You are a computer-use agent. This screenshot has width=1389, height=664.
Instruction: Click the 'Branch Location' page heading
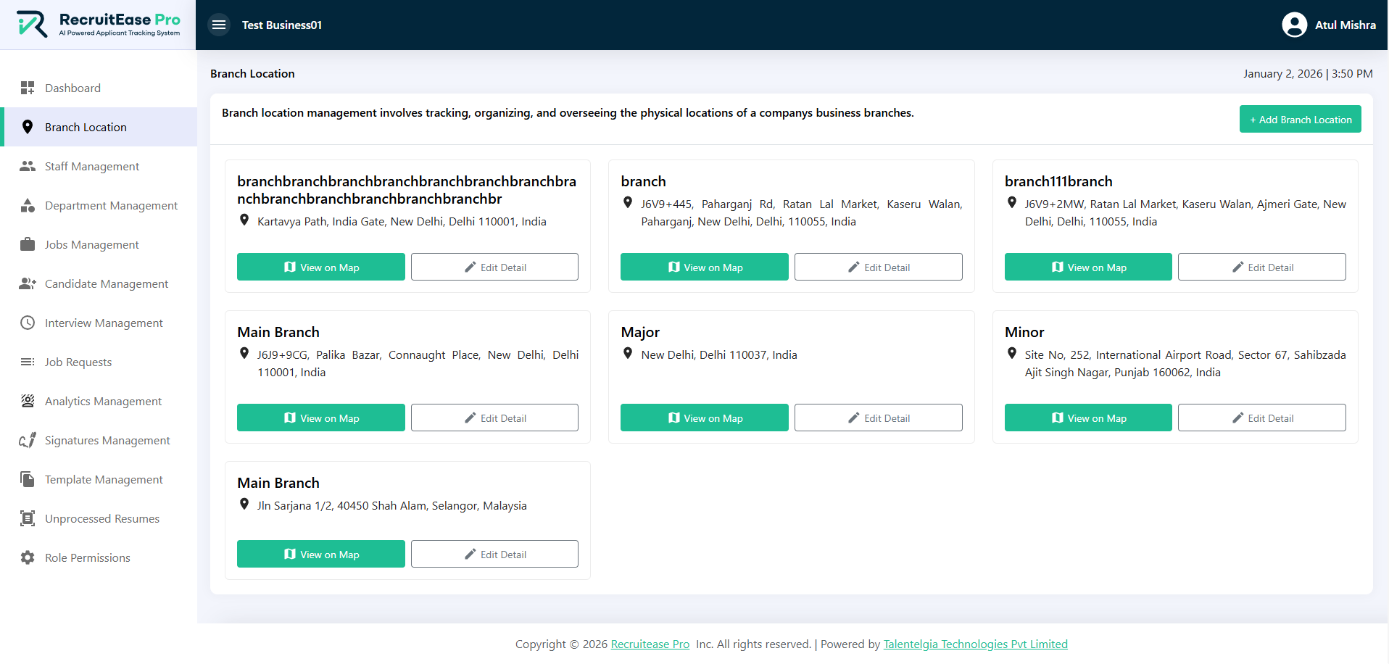click(x=252, y=73)
